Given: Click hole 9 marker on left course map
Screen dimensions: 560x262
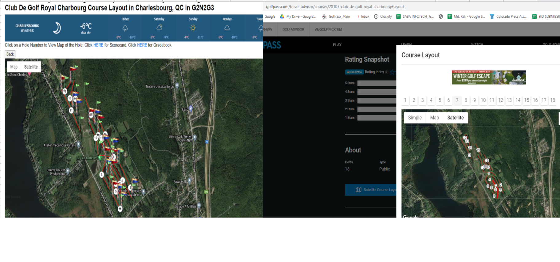Looking at the screenshot, I should point(102,174).
